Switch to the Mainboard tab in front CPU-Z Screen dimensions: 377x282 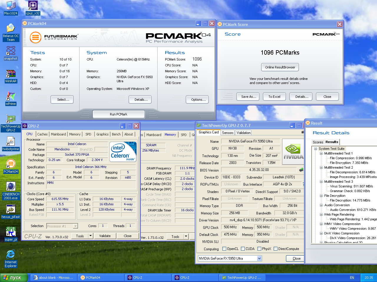(58, 134)
